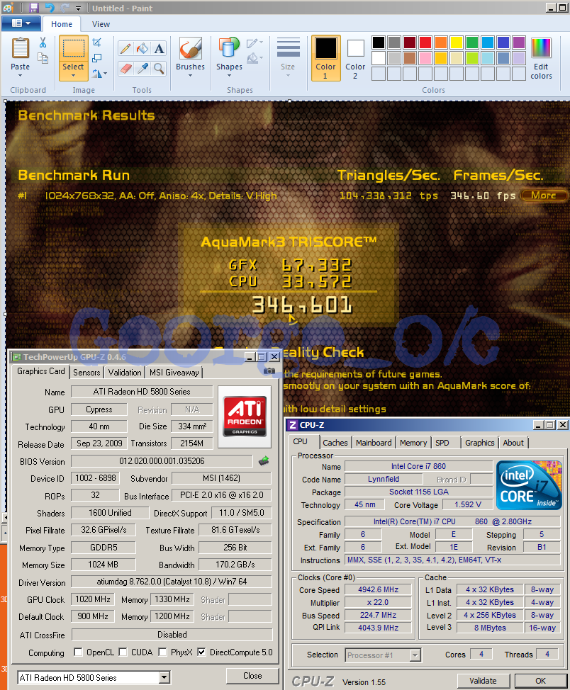The height and width of the screenshot is (690, 570).
Task: Click the Size line thickness icon
Action: [x=288, y=48]
